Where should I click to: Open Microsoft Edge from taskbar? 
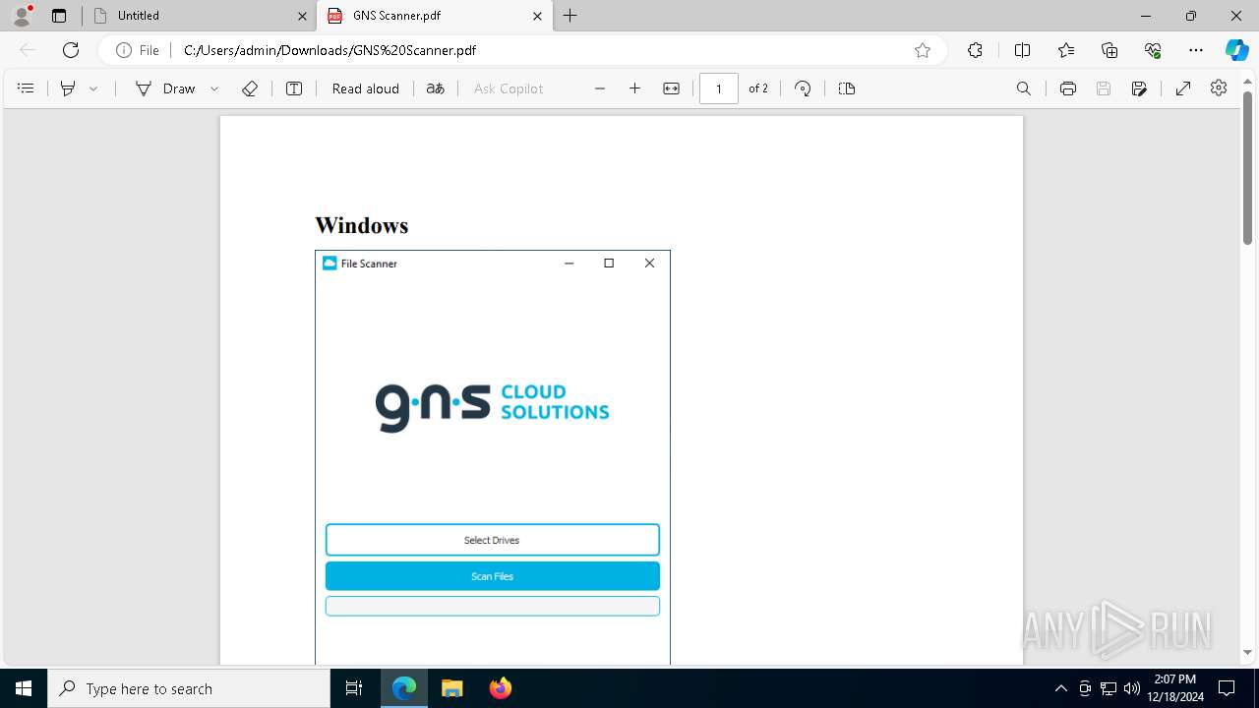point(404,688)
